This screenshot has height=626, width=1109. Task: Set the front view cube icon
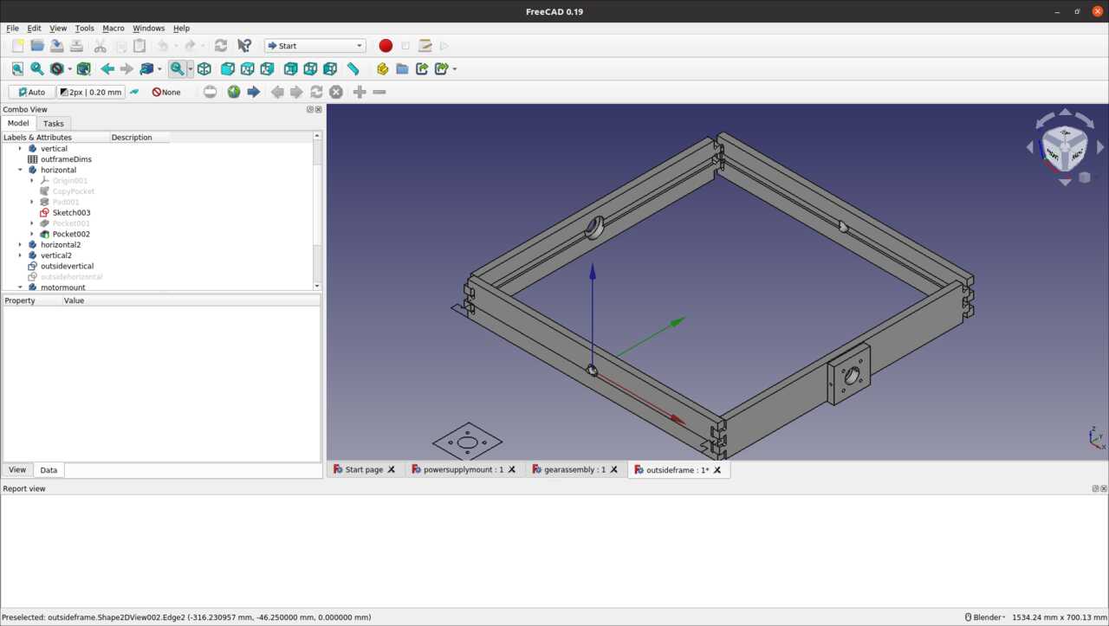click(x=228, y=68)
